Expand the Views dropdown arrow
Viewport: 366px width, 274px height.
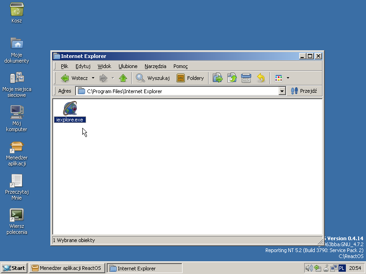pos(288,78)
